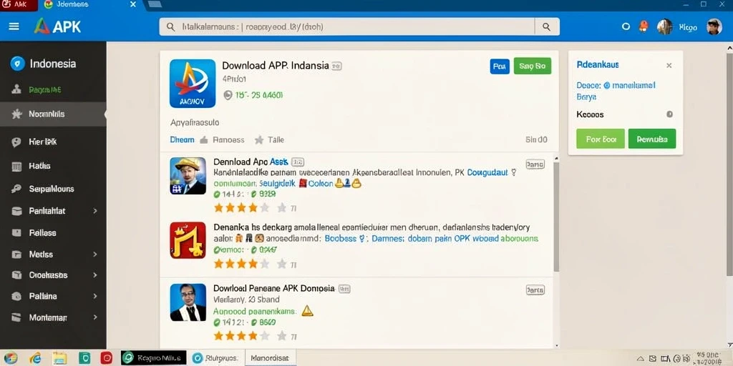Click the Hatks grid icon
733x366 pixels.
(x=17, y=166)
